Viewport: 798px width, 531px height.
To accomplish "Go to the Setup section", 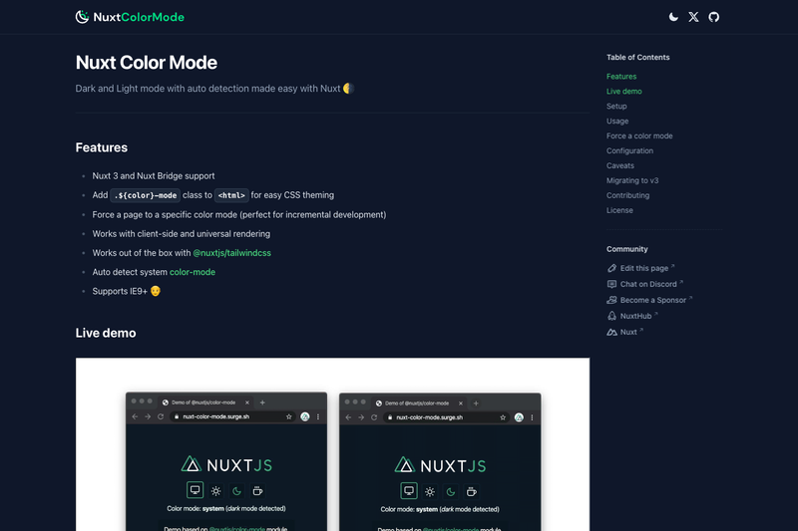I will (x=616, y=106).
